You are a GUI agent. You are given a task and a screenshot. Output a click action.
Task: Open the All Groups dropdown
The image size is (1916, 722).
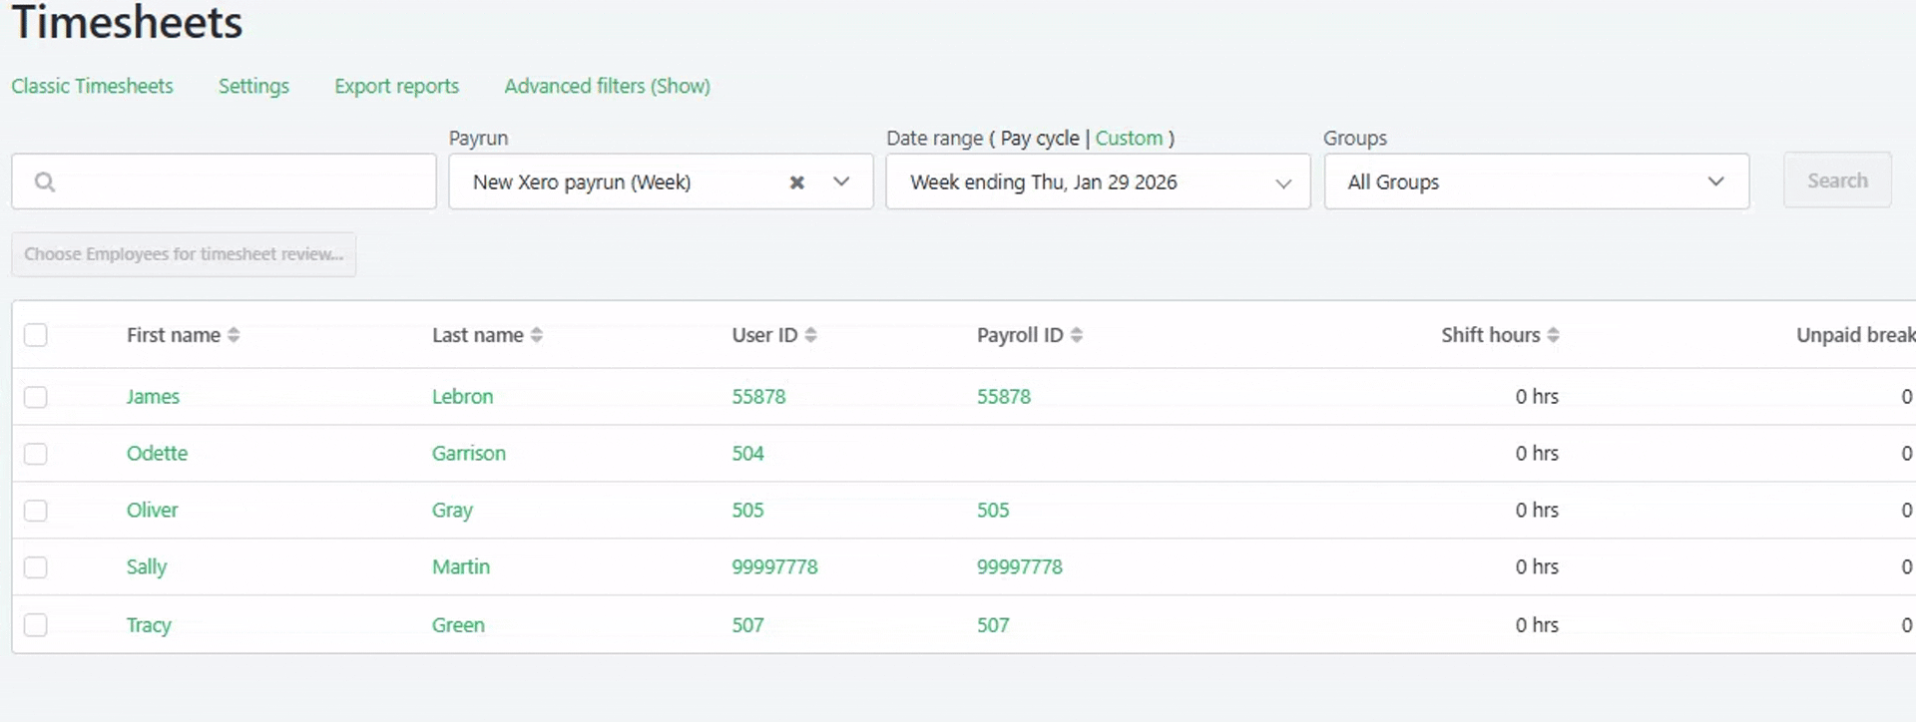pyautogui.click(x=1537, y=181)
